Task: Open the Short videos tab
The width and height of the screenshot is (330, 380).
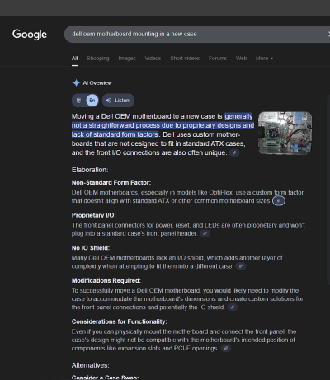Action: (185, 59)
